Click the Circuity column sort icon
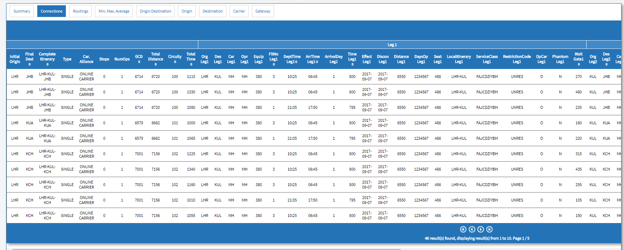624x250 pixels. pyautogui.click(x=175, y=62)
